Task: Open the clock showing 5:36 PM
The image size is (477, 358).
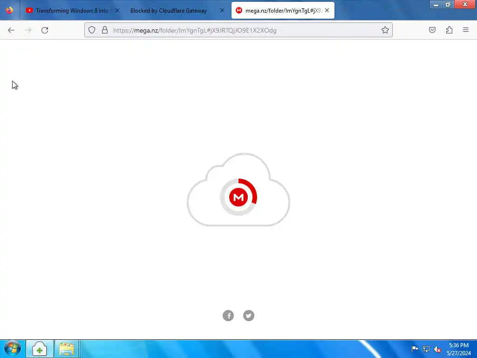Action: (459, 349)
